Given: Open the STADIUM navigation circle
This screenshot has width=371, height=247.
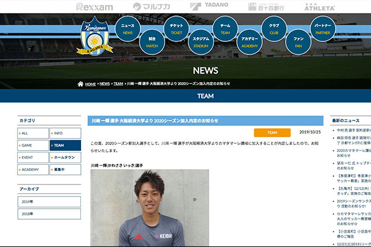Looking at the screenshot, I should click(x=200, y=41).
